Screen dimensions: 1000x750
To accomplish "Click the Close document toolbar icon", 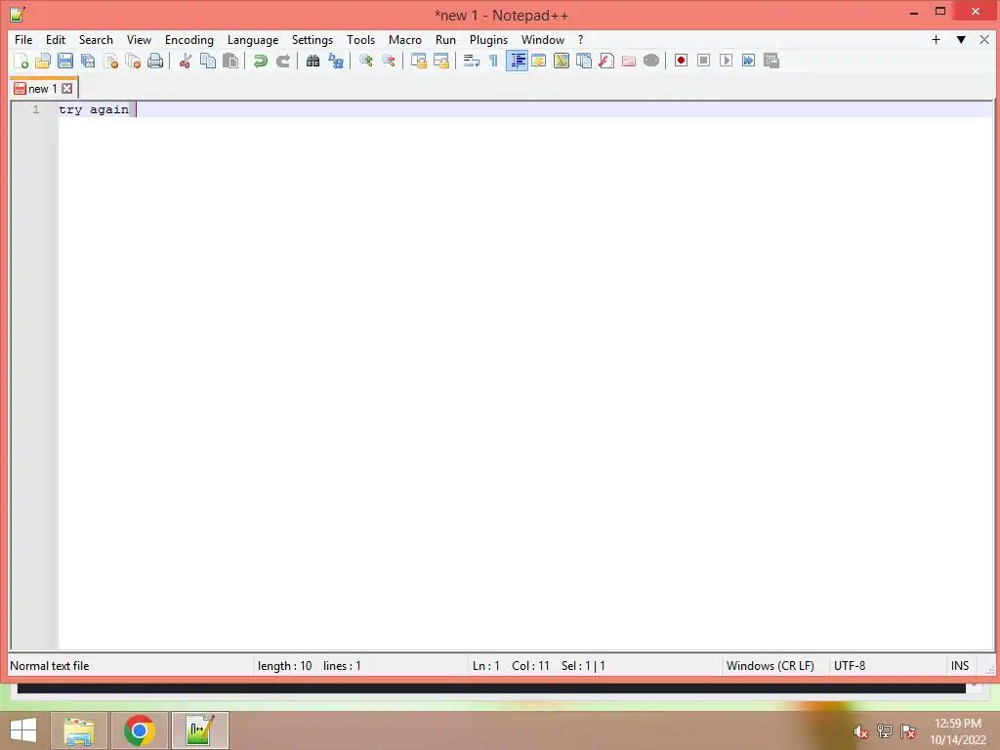I will coord(110,61).
